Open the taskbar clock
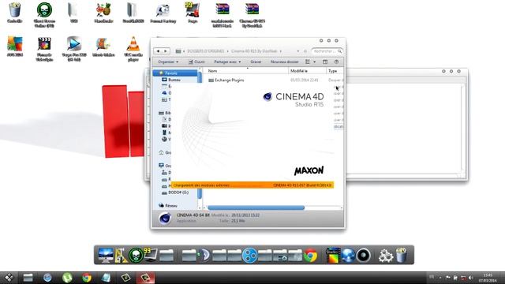505x284 pixels. tap(488, 278)
